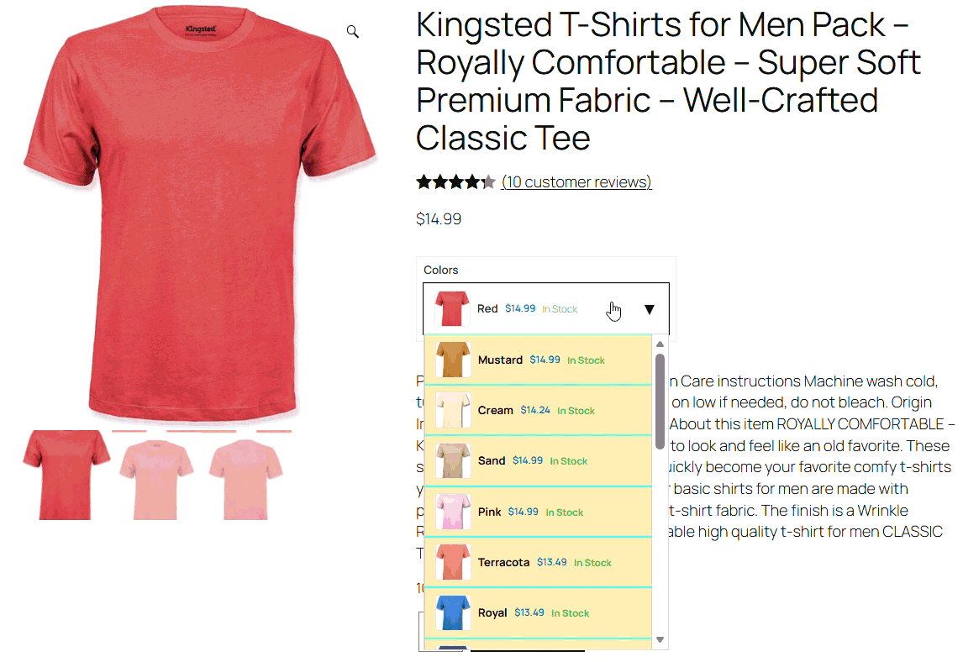Click the Sand t-shirt swatch icon
963x662 pixels.
[453, 460]
